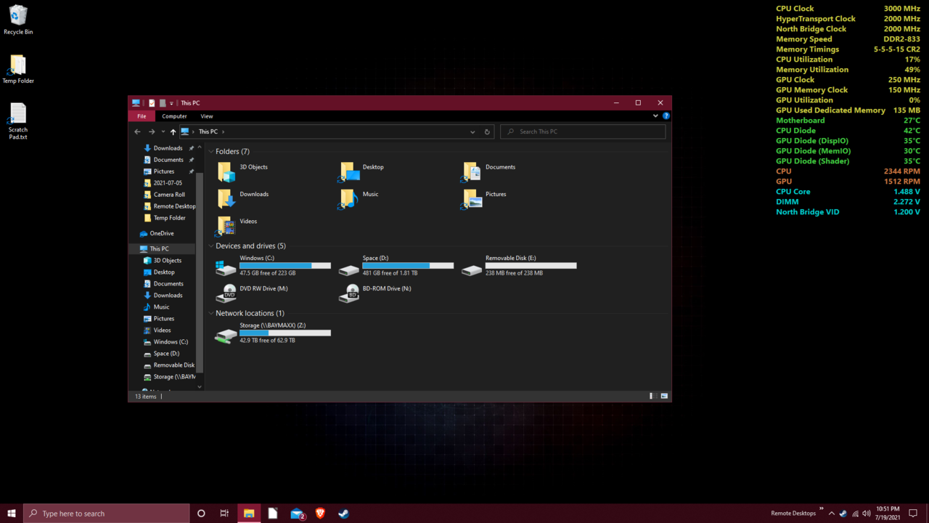Click the Refresh button in address bar

click(487, 132)
